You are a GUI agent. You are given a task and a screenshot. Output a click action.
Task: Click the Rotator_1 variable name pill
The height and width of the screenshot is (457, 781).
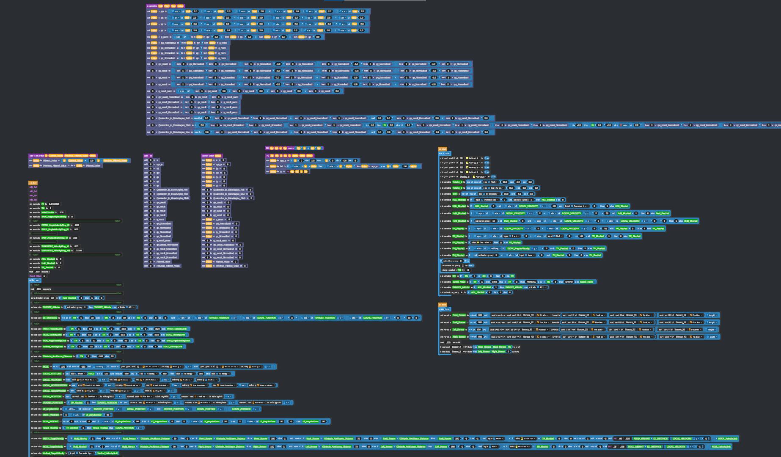(x=457, y=182)
